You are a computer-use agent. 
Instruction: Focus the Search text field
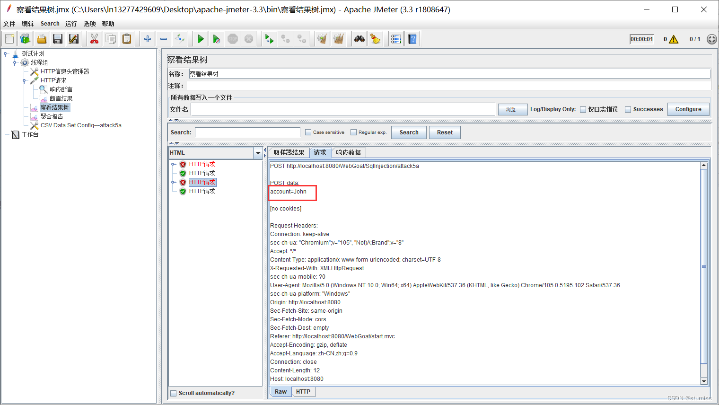pyautogui.click(x=247, y=132)
